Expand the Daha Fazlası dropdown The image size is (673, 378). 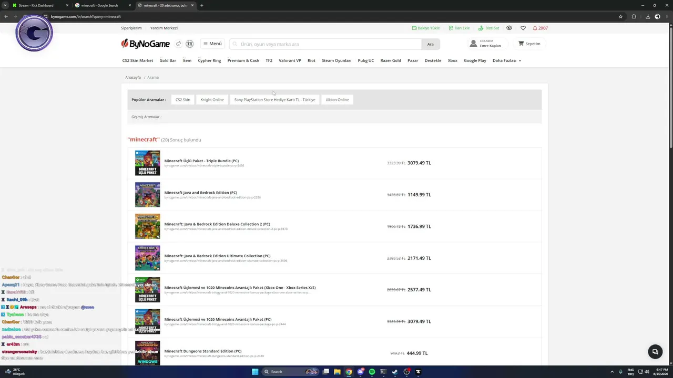pyautogui.click(x=507, y=60)
